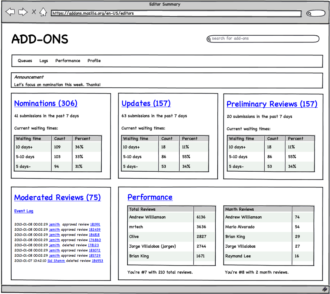
Task: Open the Event Log link
Action: click(x=24, y=211)
